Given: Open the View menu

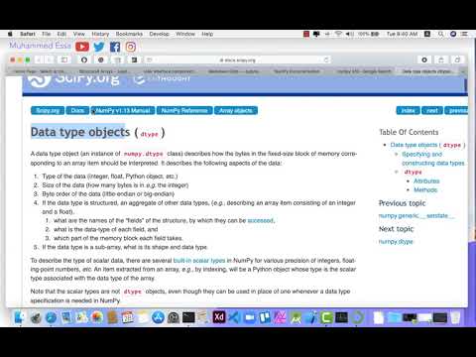Looking at the screenshot, I should (x=79, y=34).
